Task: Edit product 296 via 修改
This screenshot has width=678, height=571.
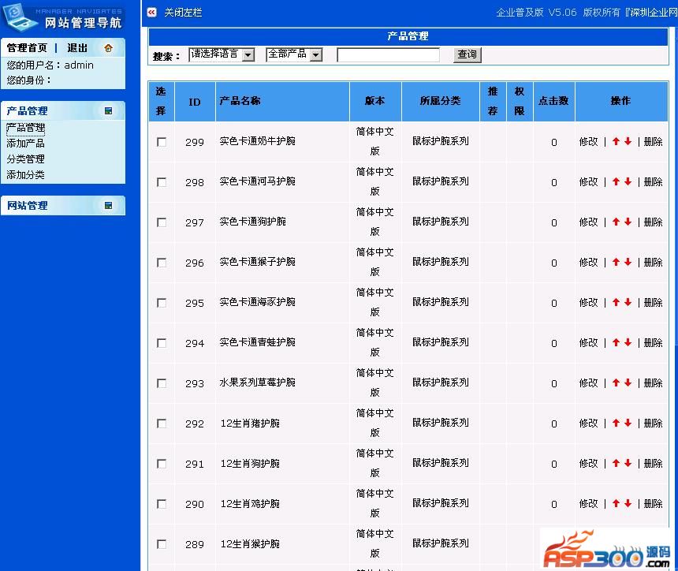Action: tap(588, 262)
